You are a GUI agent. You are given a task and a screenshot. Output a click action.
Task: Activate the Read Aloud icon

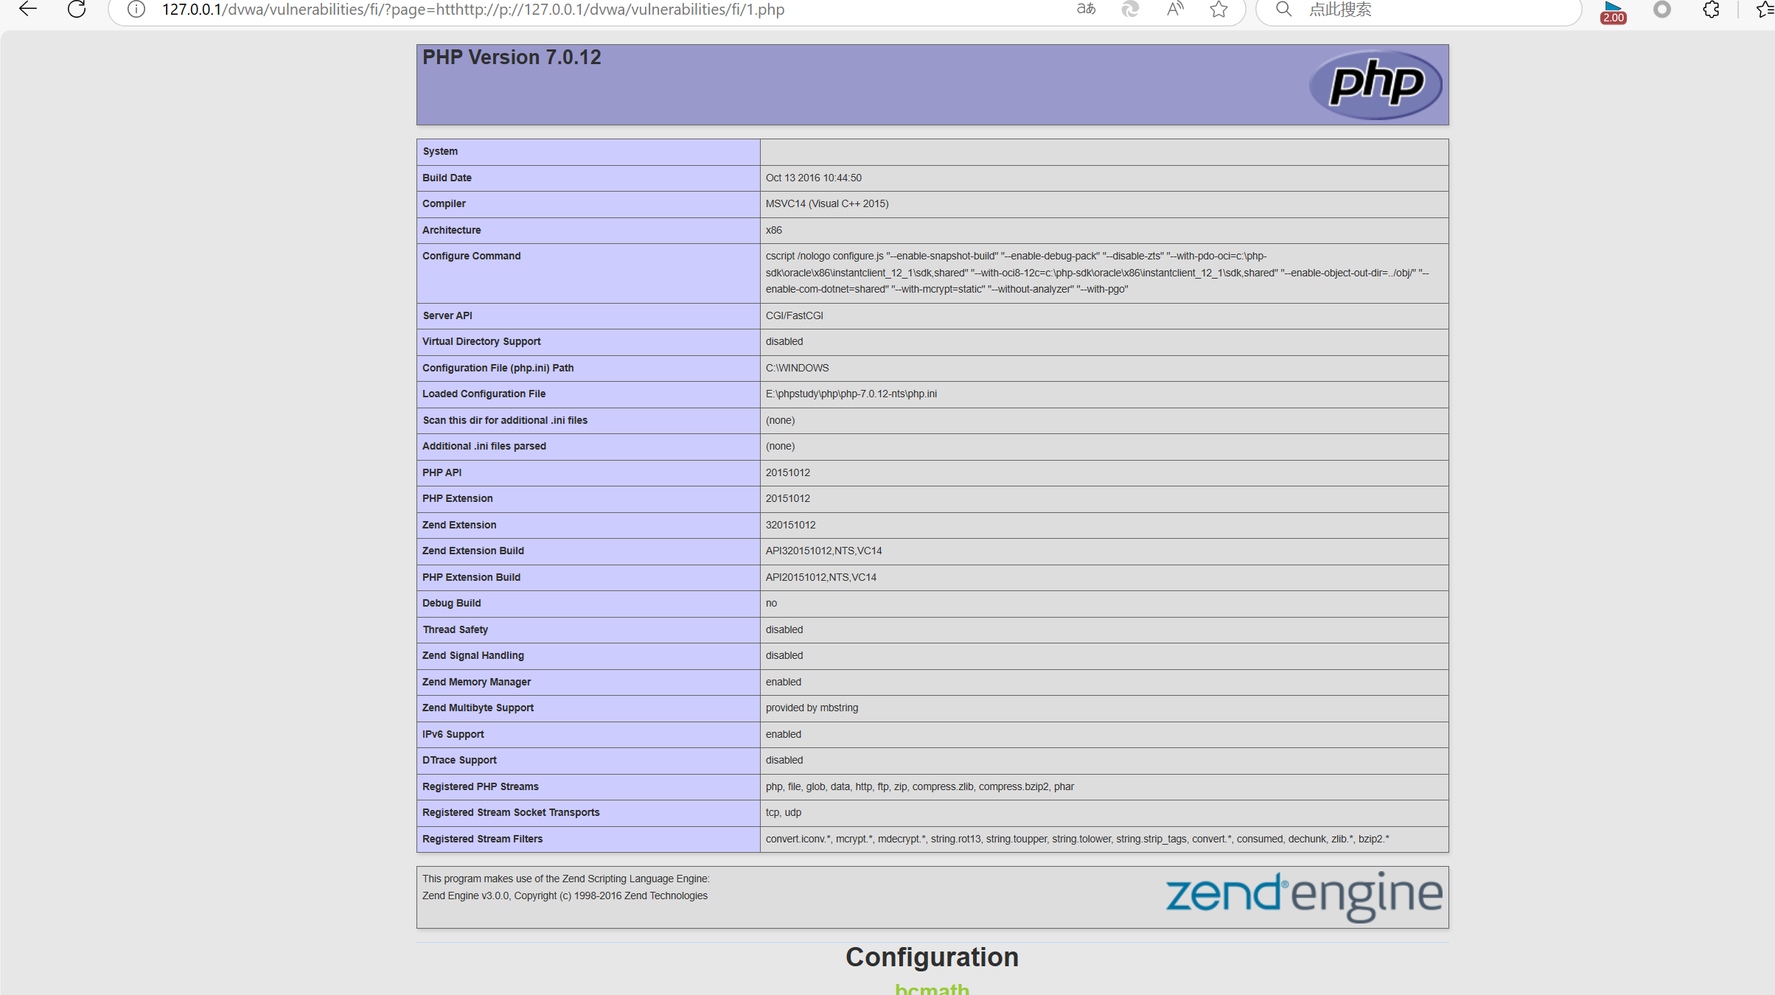[x=1175, y=10]
